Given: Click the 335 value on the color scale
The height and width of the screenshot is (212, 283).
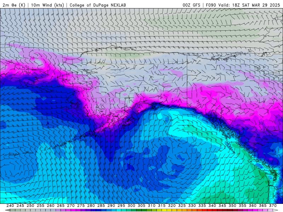Looking at the screenshot, I should [x=202, y=206].
